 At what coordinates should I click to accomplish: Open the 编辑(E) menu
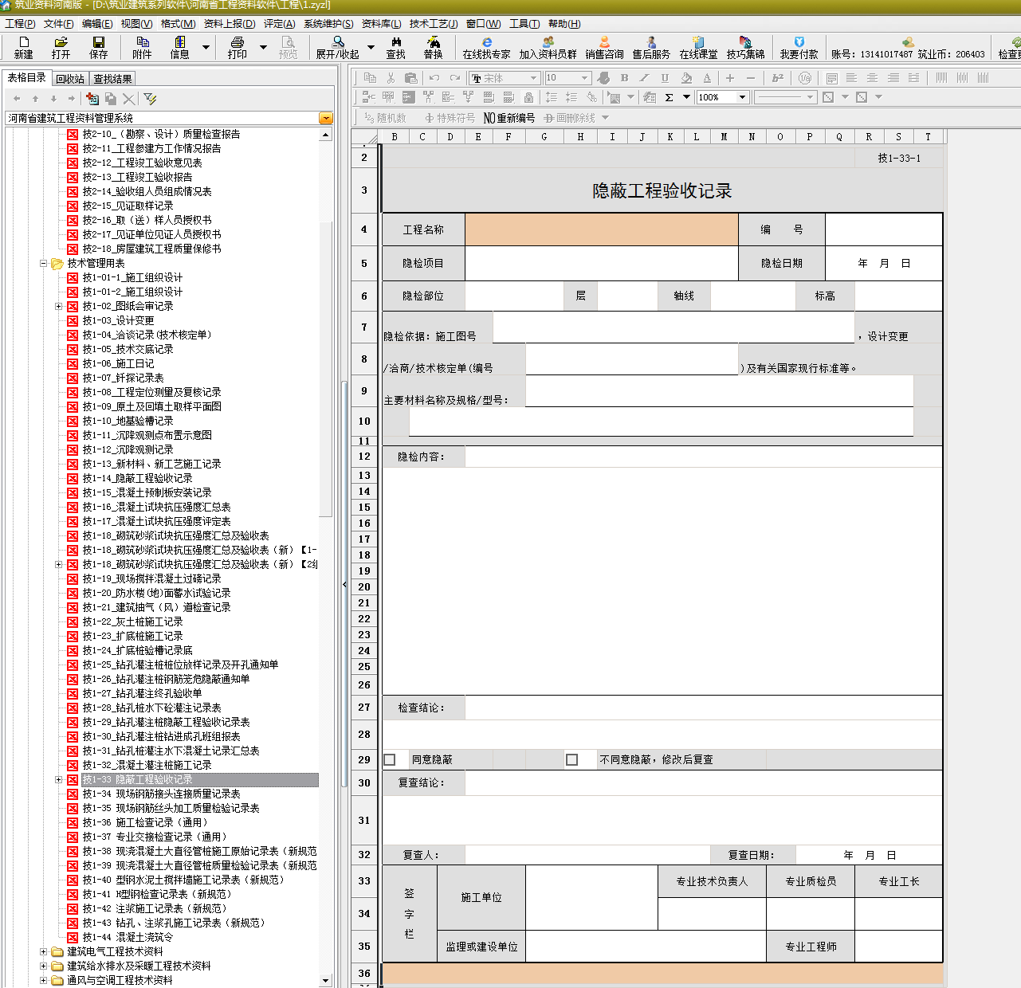[x=97, y=23]
